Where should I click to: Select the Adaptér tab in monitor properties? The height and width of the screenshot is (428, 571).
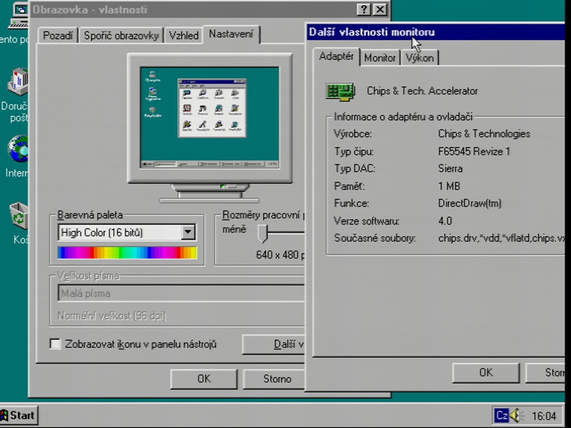click(x=336, y=56)
